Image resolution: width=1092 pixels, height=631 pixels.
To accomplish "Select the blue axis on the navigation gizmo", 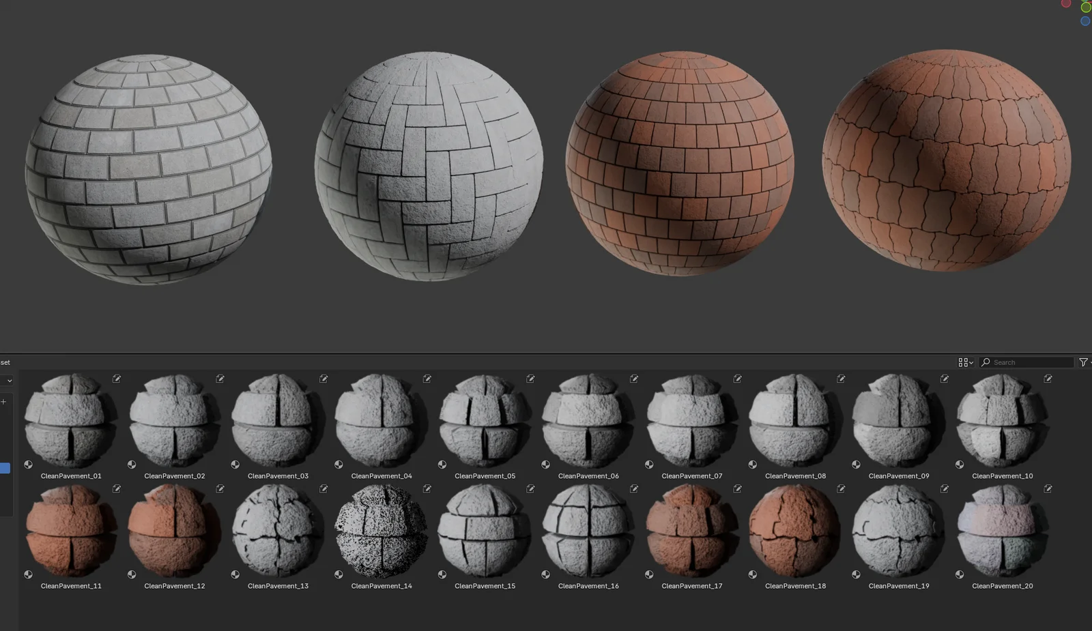I will [1085, 20].
